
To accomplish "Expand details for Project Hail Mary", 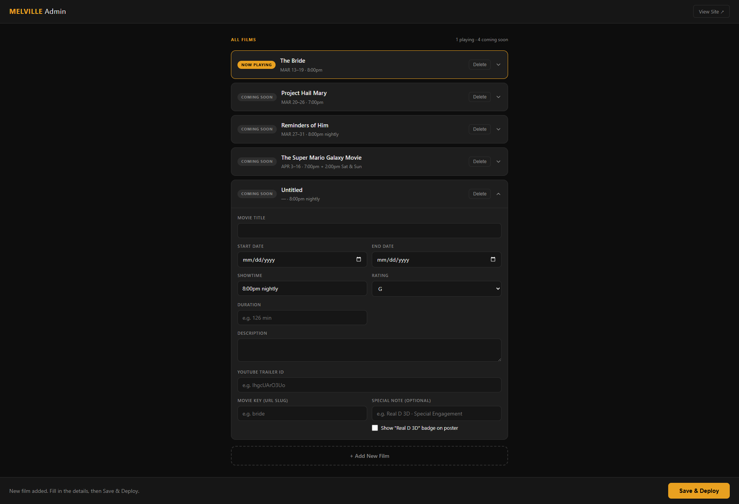I will tap(498, 97).
